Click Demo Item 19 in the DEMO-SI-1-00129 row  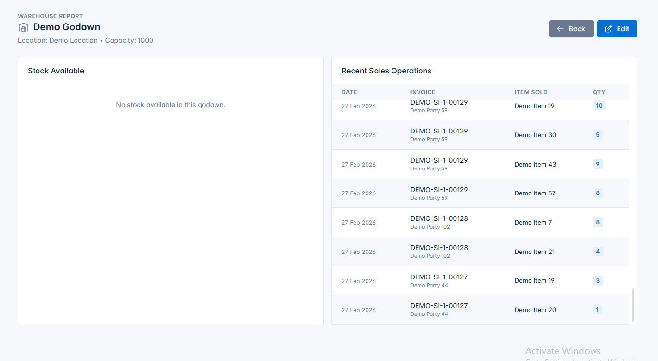(x=534, y=106)
